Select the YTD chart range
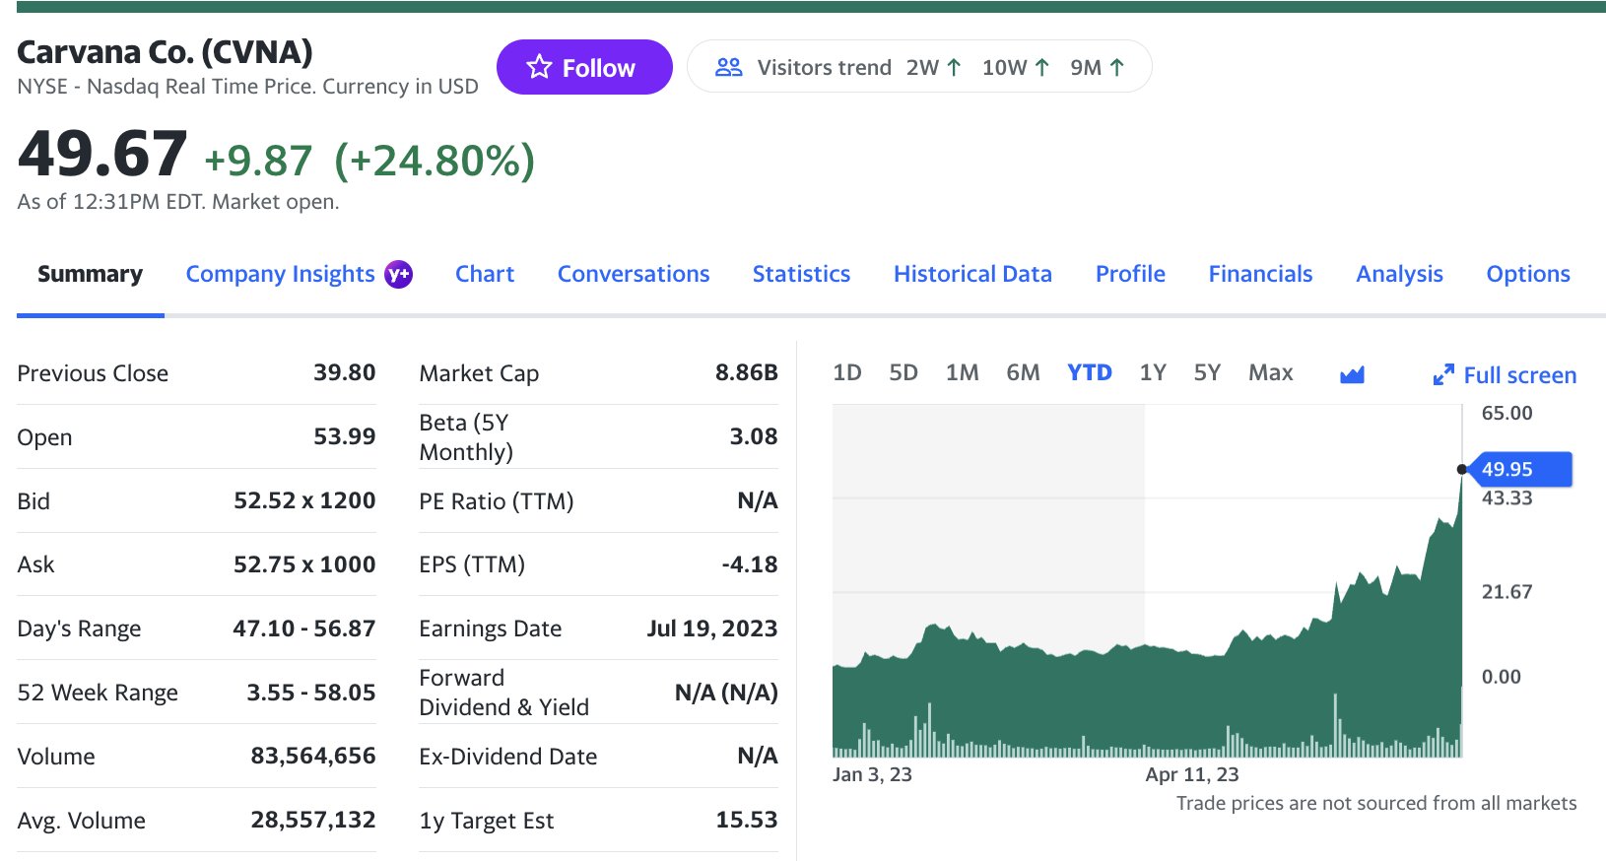The width and height of the screenshot is (1606, 861). coord(1090,372)
